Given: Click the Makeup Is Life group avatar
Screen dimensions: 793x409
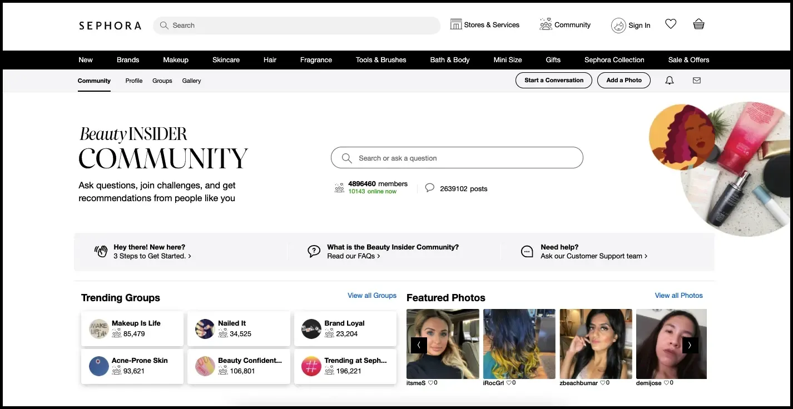Looking at the screenshot, I should tap(99, 329).
